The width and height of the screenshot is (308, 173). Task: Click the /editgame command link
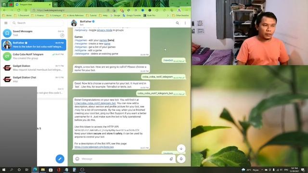pyautogui.click(x=80, y=50)
